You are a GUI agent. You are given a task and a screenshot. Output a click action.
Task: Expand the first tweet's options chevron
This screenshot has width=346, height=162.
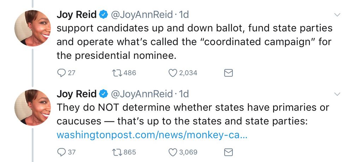click(336, 15)
